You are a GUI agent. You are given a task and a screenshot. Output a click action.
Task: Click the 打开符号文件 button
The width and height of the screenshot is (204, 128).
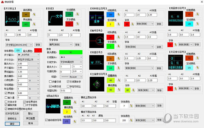[12, 114]
